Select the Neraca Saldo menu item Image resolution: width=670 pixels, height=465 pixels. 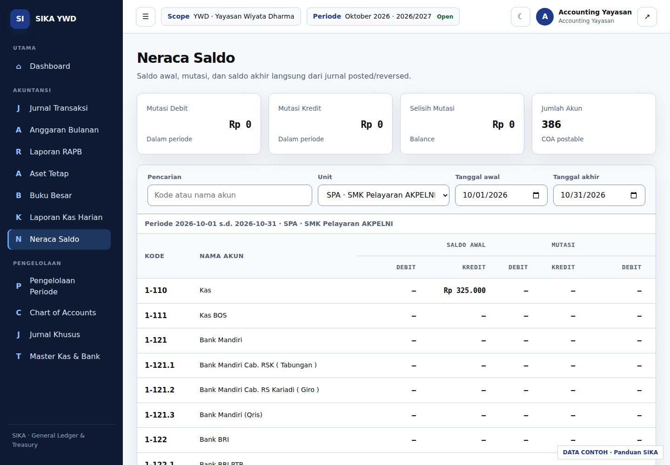[x=59, y=239]
